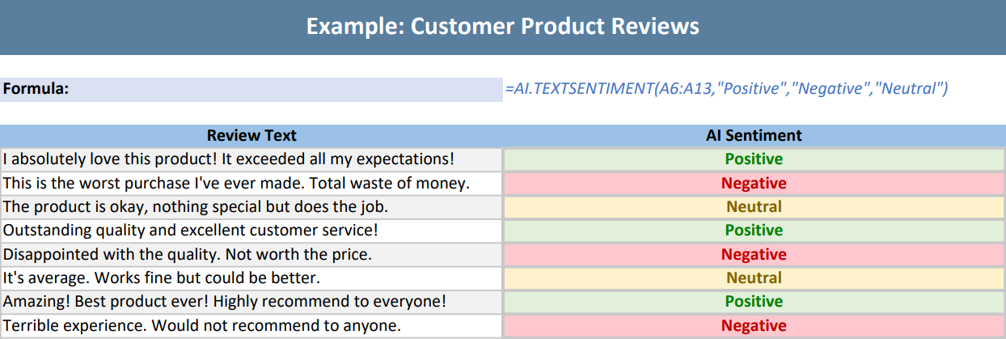Select the 'Outstanding quality' review cell

(x=191, y=231)
